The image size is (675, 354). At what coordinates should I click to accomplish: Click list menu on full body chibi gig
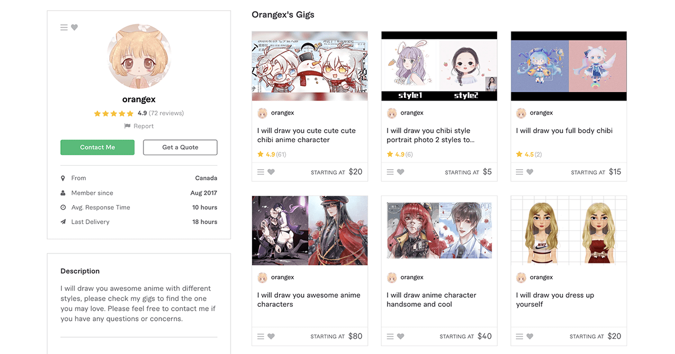(520, 172)
